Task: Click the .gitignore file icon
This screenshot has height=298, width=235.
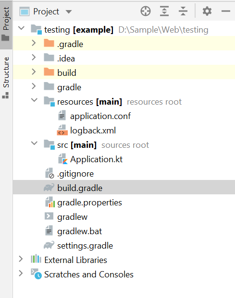Action: tap(49, 173)
